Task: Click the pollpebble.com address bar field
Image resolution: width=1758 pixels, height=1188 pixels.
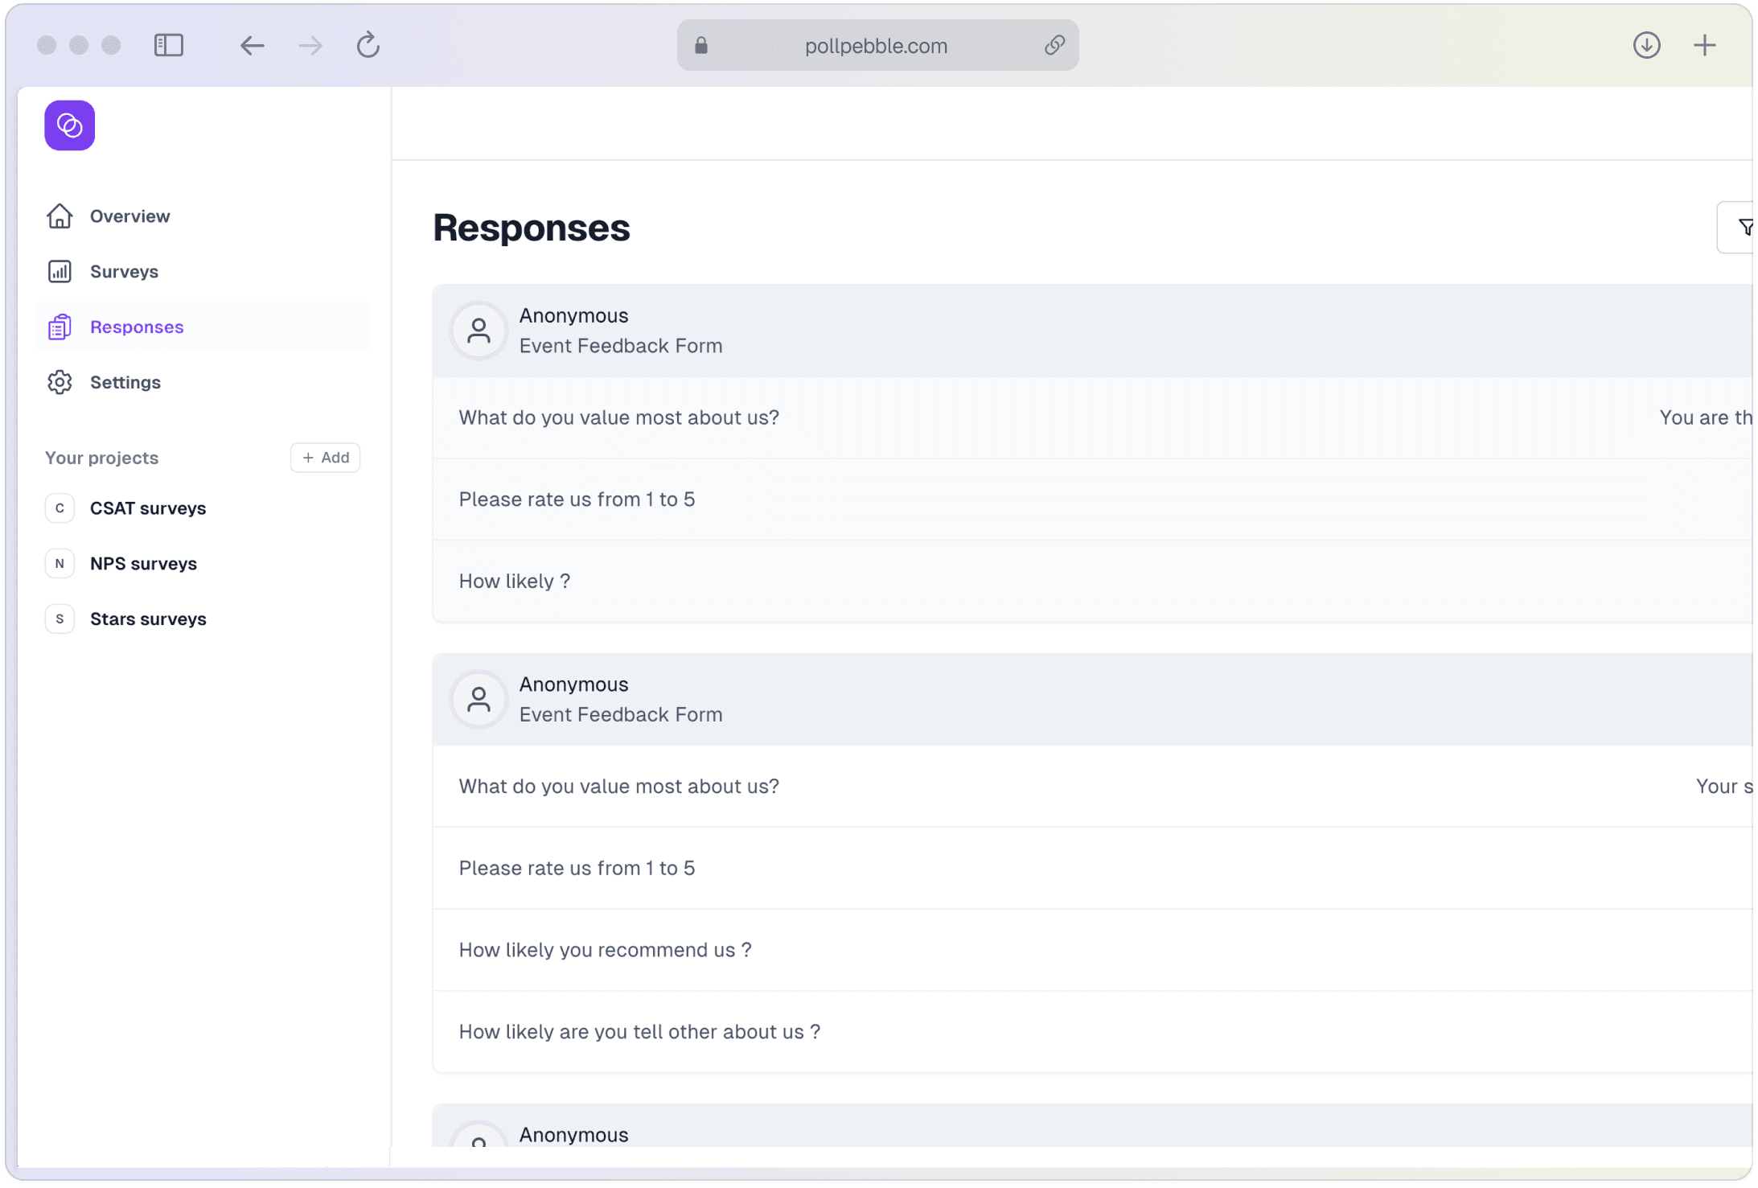Action: 875,46
